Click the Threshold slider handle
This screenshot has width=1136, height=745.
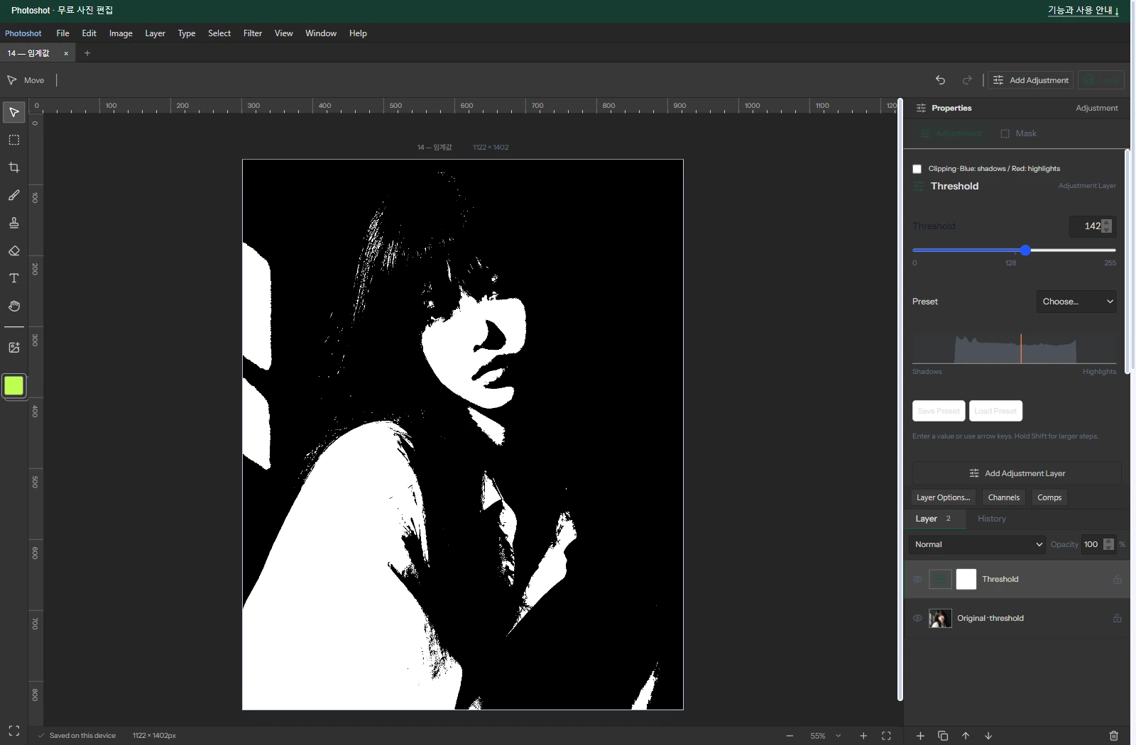pyautogui.click(x=1025, y=250)
